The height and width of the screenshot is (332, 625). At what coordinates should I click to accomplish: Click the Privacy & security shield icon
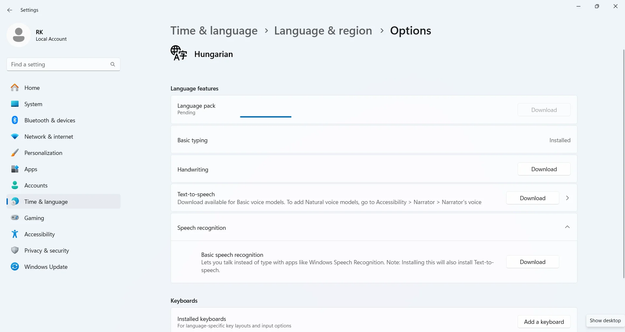pyautogui.click(x=15, y=250)
